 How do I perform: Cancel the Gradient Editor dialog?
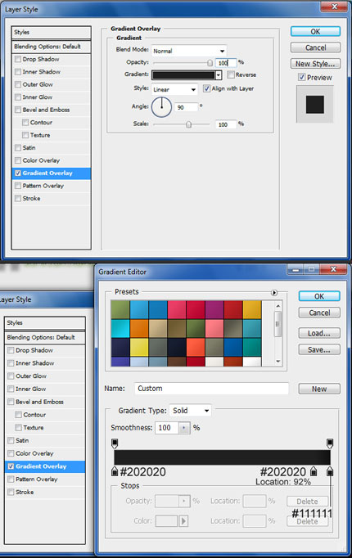click(x=319, y=313)
